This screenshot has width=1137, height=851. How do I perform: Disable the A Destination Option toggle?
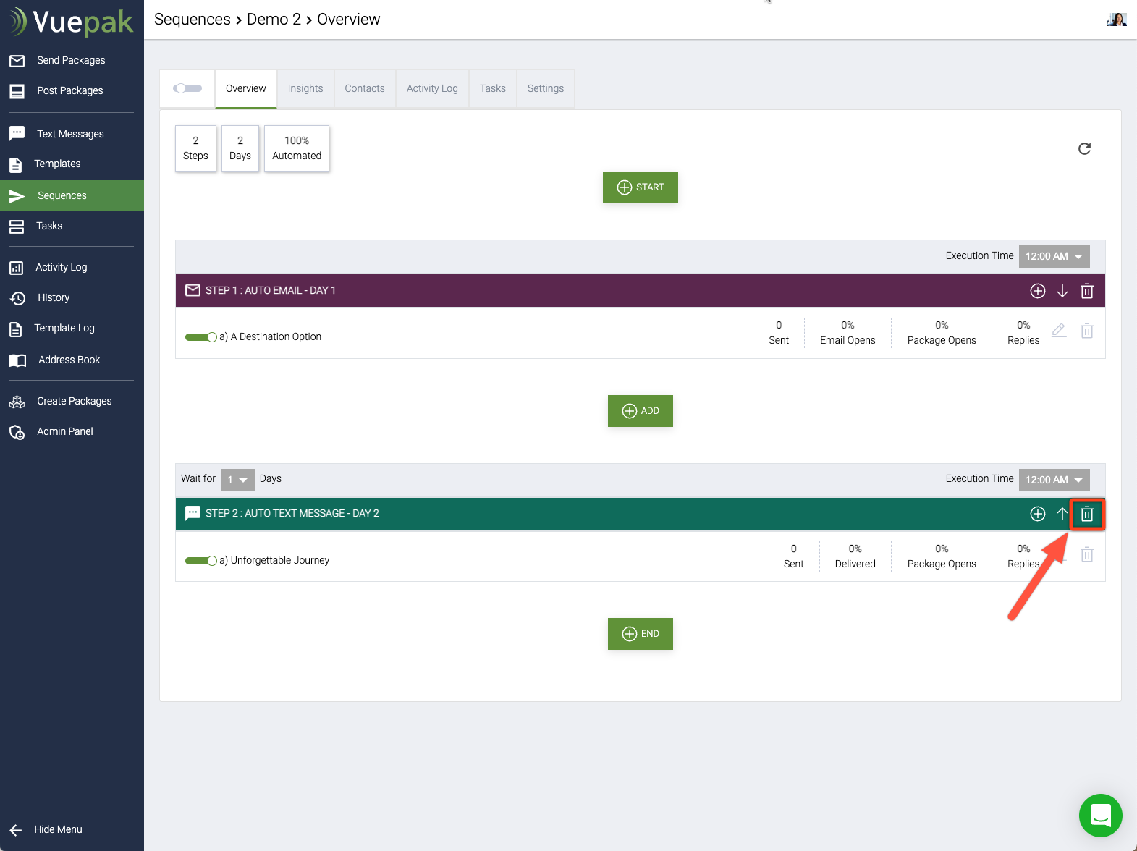pos(200,337)
